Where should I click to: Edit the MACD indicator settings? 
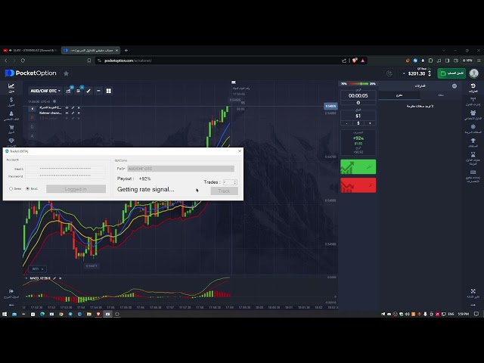coord(54,278)
